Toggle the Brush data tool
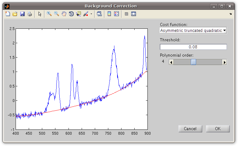This screenshot has width=238, height=146. [x=86, y=14]
